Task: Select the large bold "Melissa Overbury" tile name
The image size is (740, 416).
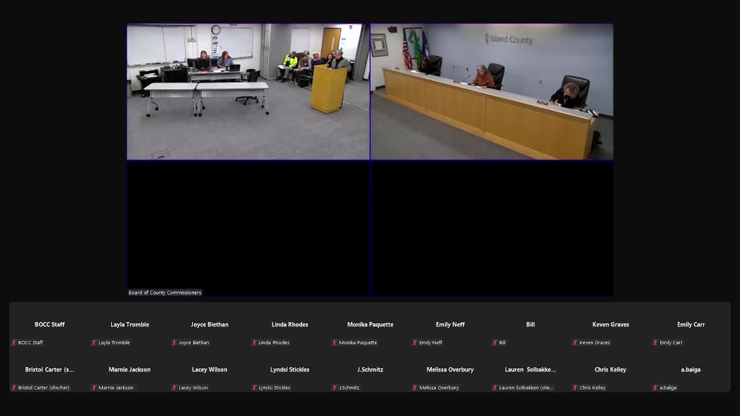Action: [x=450, y=370]
